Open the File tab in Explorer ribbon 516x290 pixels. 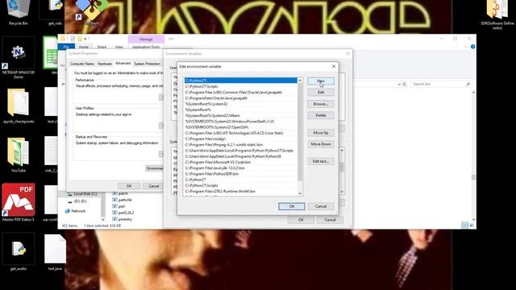pyautogui.click(x=66, y=47)
